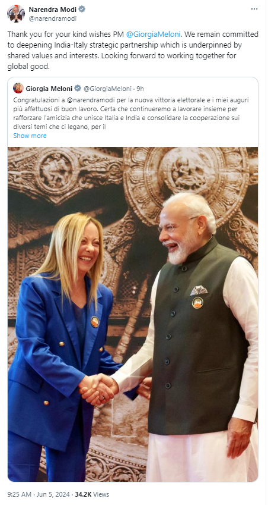Click the quoted tweet card header area
This screenshot has height=505, width=268.
point(133,88)
